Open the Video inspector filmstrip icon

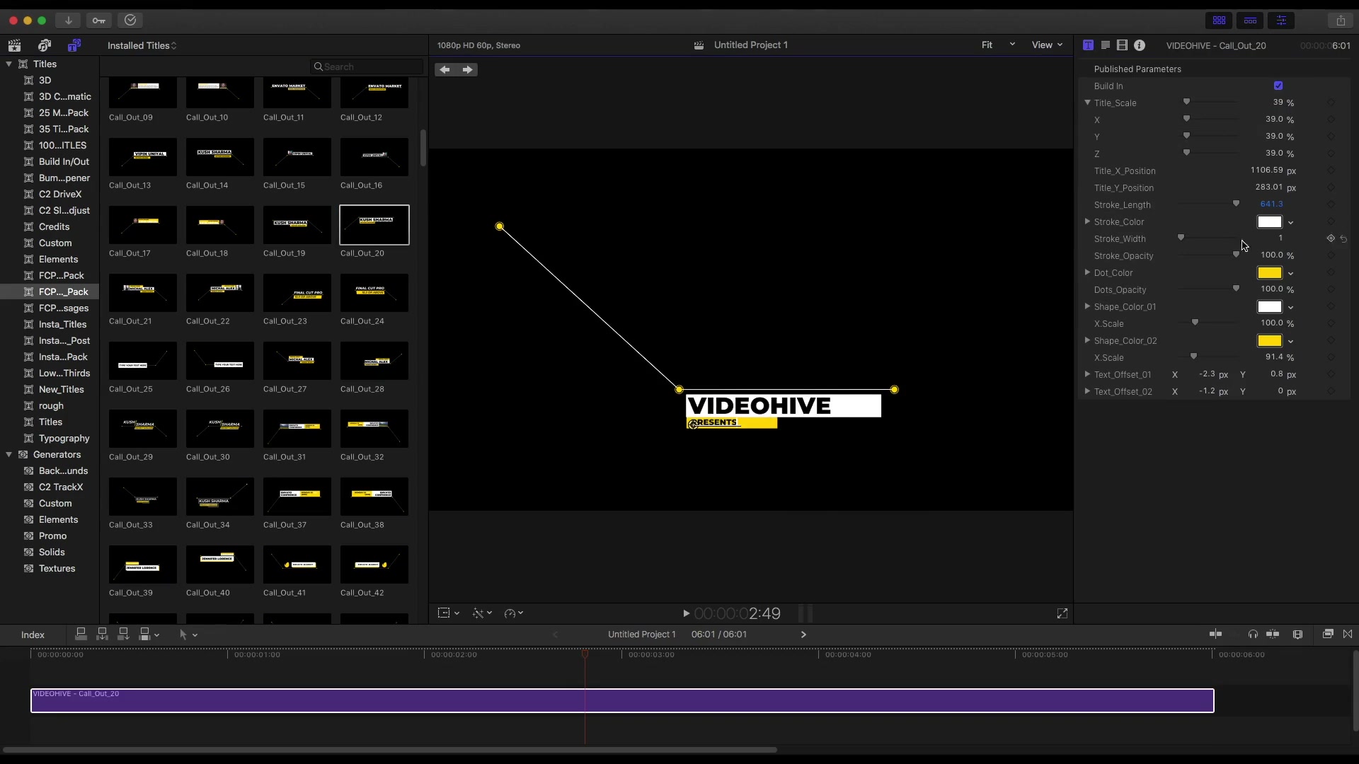[x=1122, y=45]
